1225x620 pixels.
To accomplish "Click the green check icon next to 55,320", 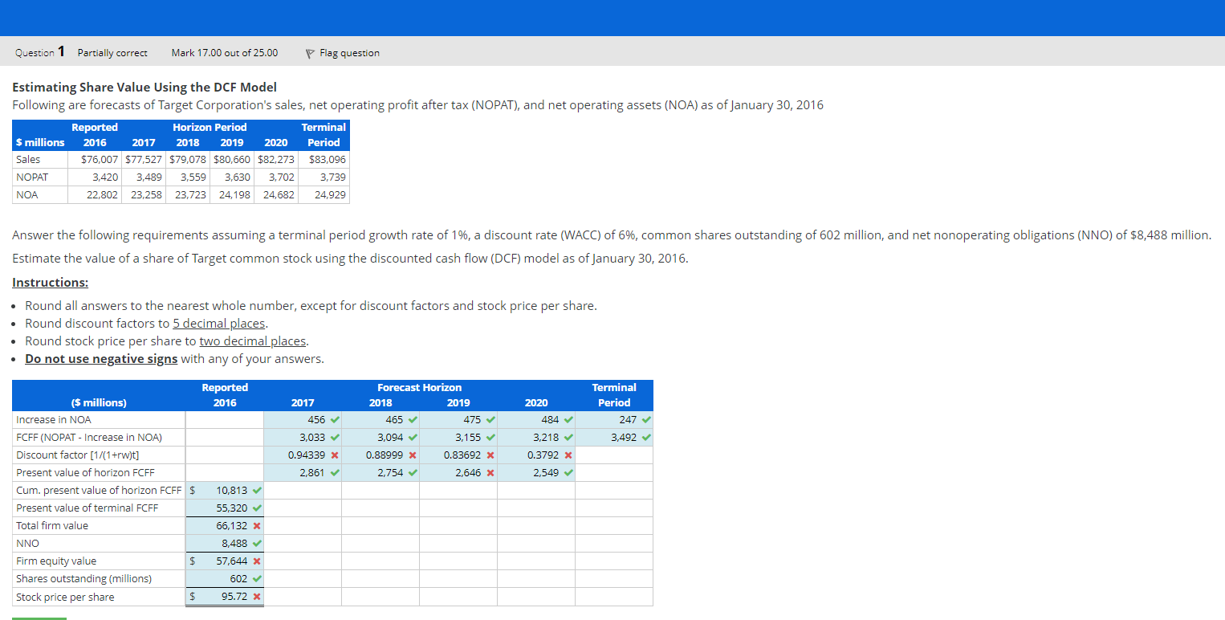I will pyautogui.click(x=256, y=508).
